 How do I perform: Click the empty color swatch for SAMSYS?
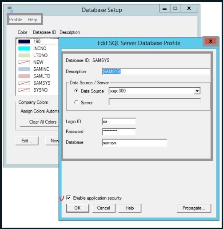(24, 83)
